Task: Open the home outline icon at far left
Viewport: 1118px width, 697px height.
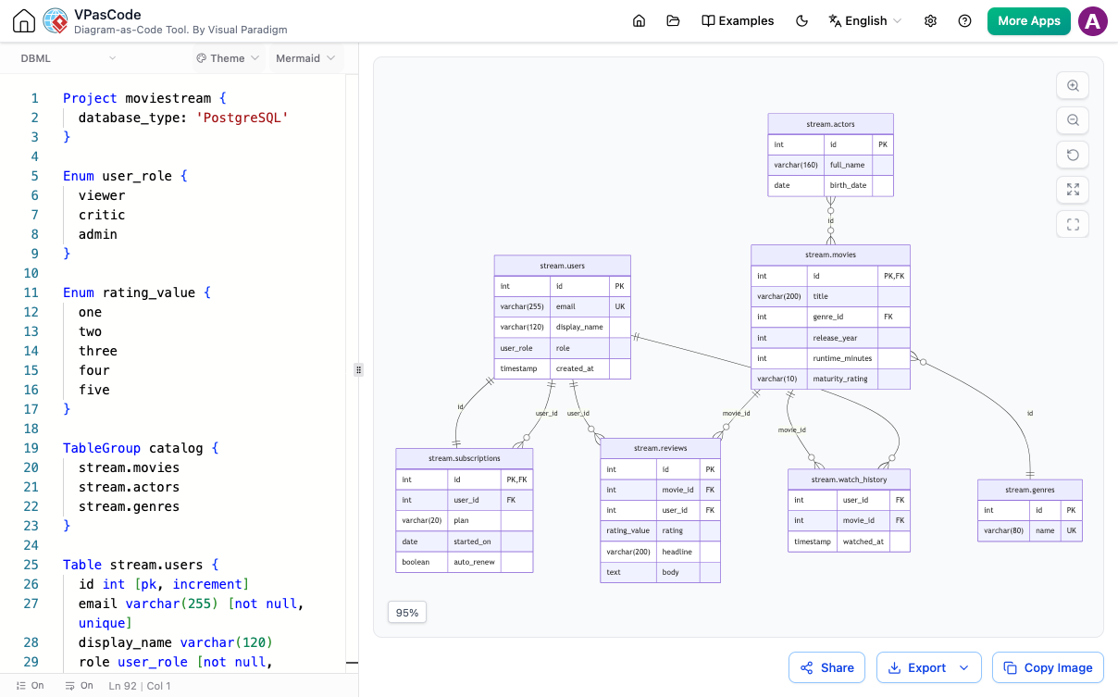Action: point(24,21)
